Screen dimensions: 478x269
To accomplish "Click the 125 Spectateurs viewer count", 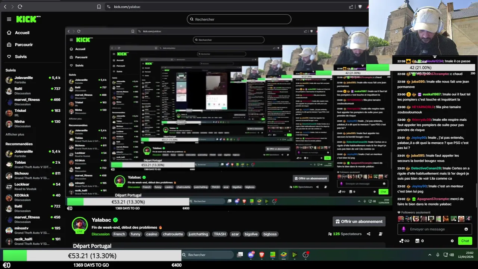I will coord(345,234).
